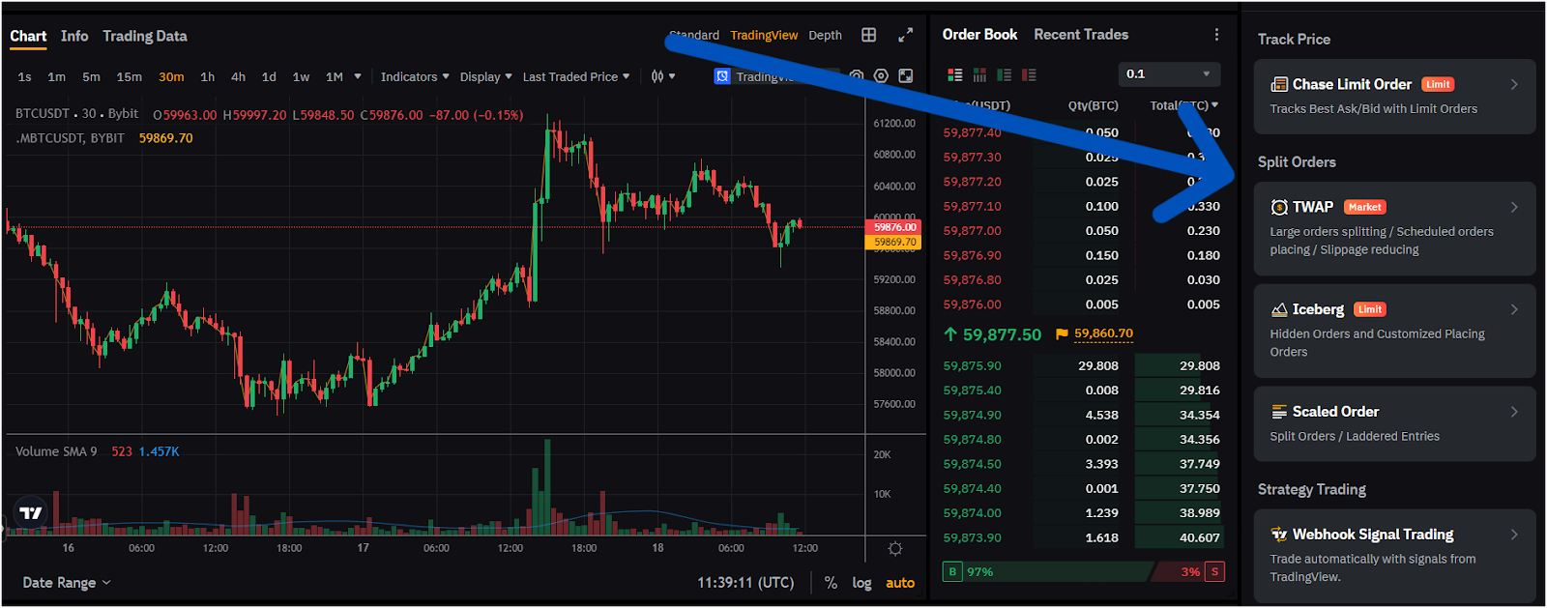Click the 59876.00 price label on axis
This screenshot has height=608, width=1547.
click(893, 227)
